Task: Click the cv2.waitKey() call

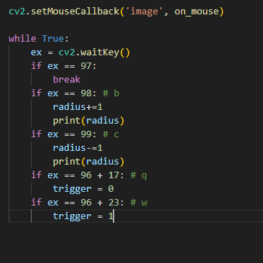Action: pyautogui.click(x=94, y=52)
